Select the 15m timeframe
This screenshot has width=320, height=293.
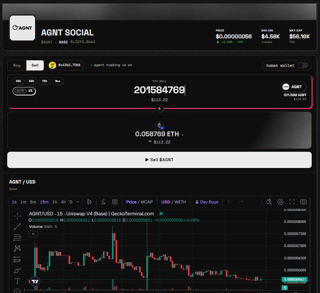[44, 202]
